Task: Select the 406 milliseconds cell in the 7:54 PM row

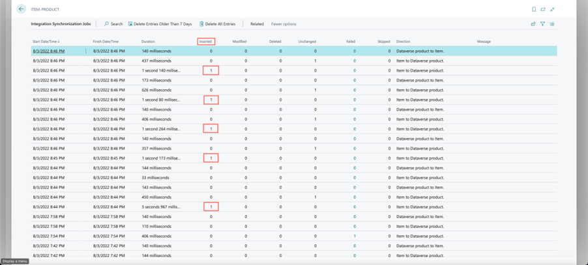Action: (156, 236)
